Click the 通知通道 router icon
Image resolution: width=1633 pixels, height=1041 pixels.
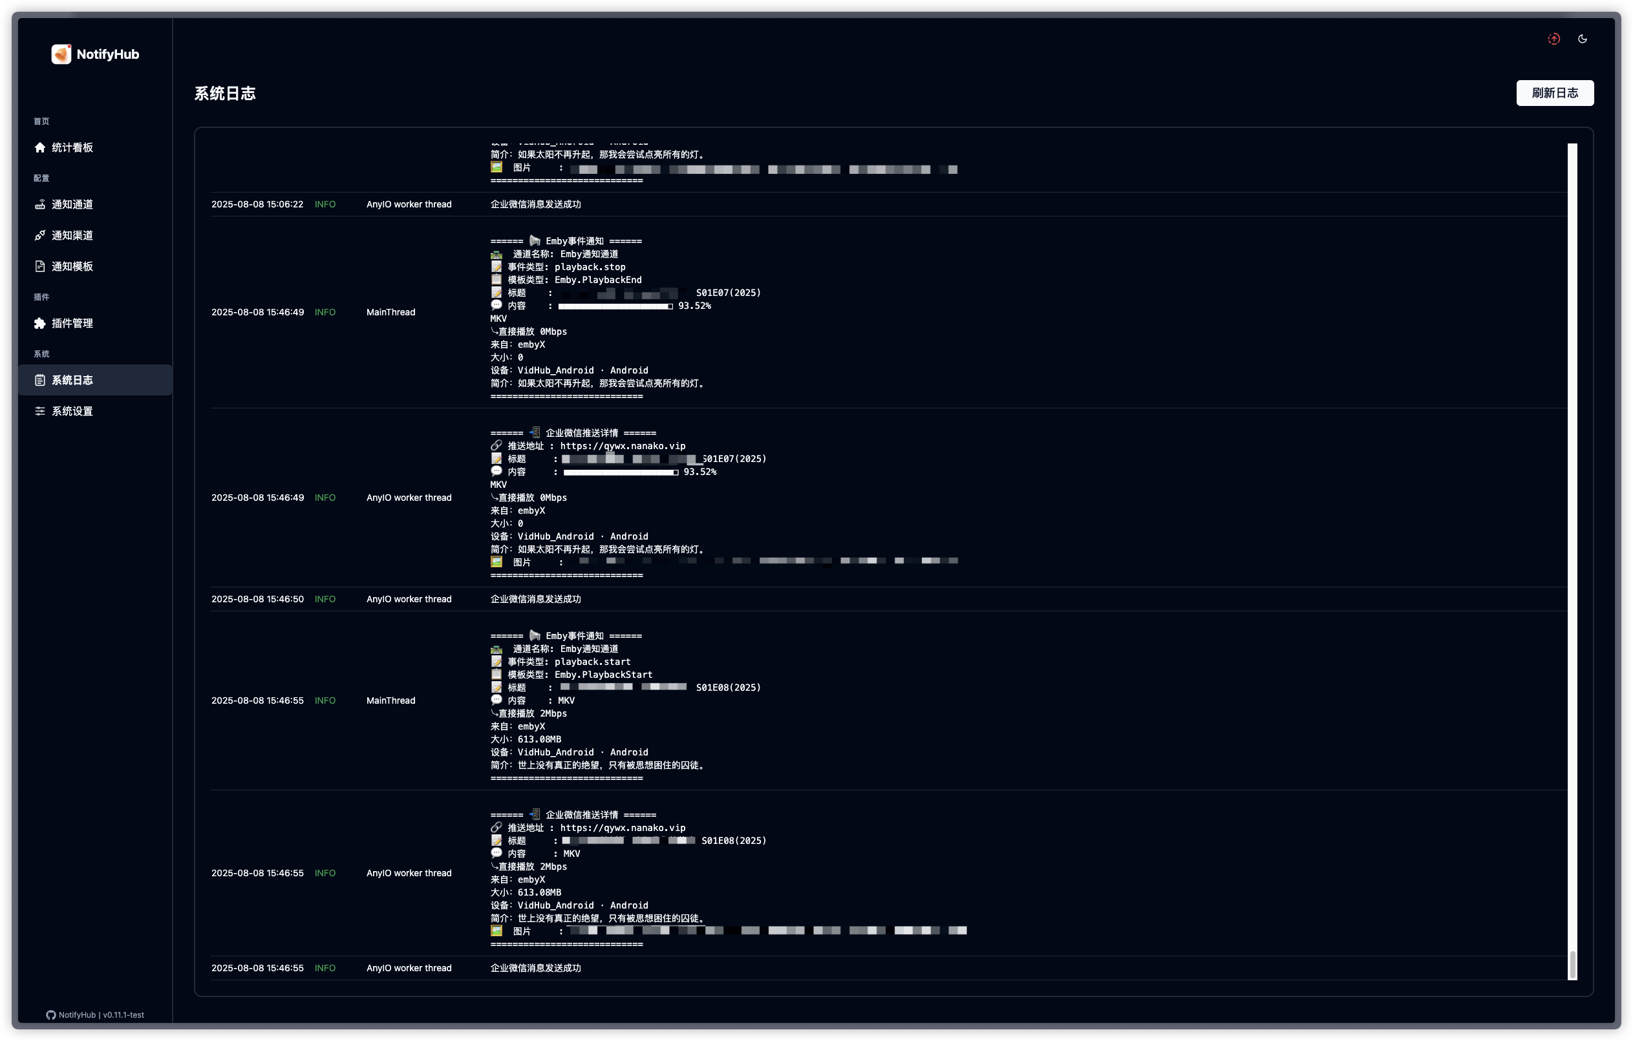click(40, 205)
